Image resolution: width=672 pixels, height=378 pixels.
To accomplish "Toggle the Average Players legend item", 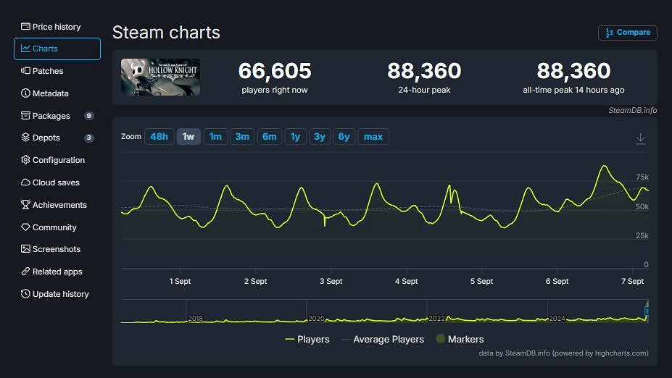I will (x=382, y=339).
